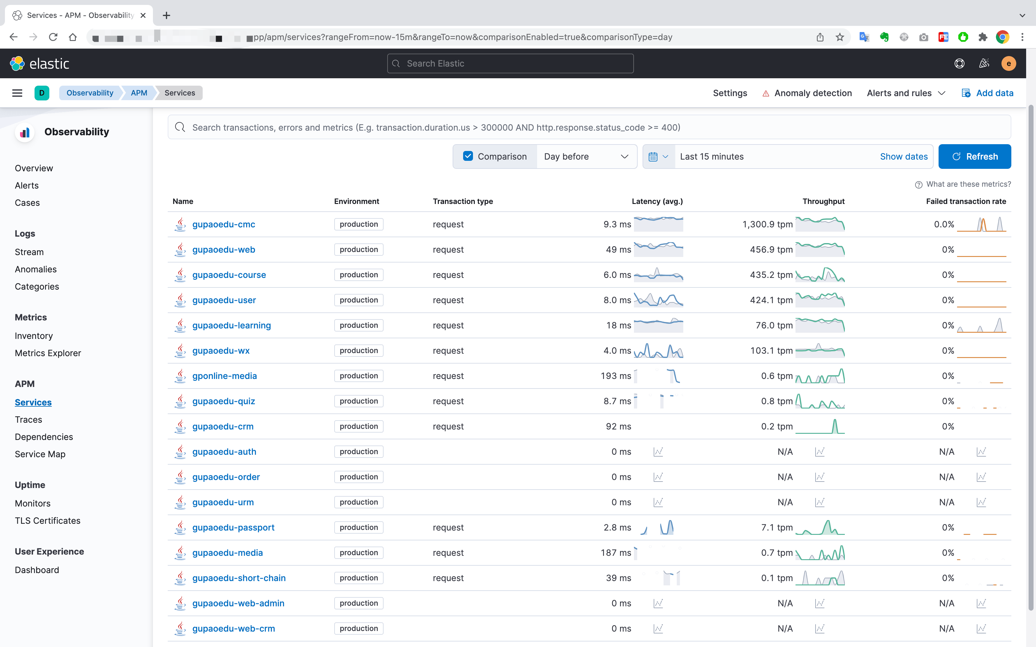
Task: Click Last 15 minutes time range
Action: (712, 157)
